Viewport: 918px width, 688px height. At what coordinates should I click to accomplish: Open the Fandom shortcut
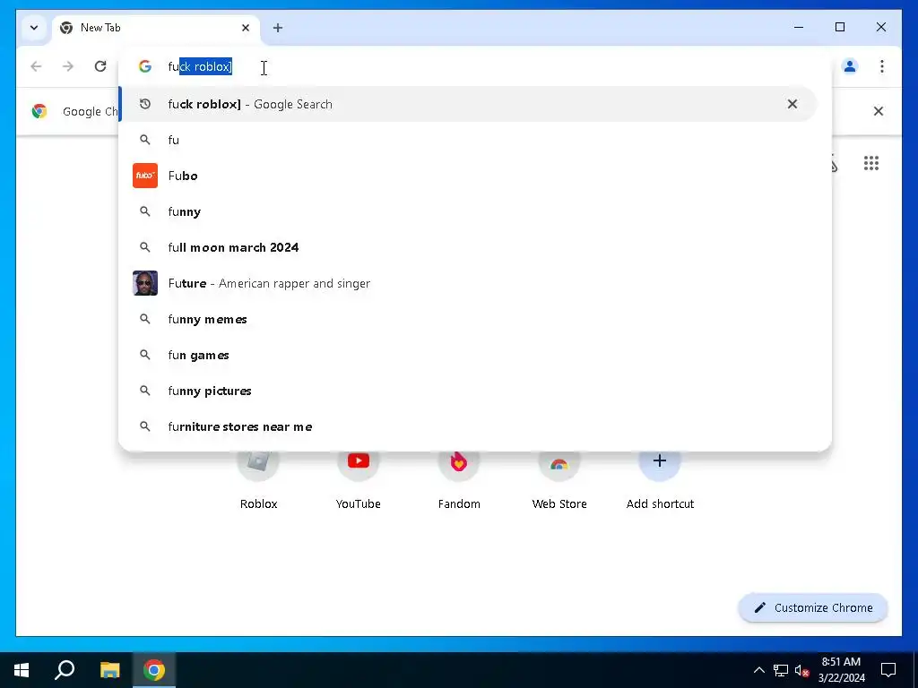click(459, 480)
